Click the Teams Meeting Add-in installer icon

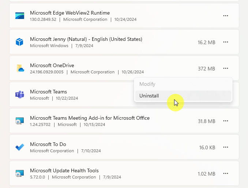click(x=20, y=121)
